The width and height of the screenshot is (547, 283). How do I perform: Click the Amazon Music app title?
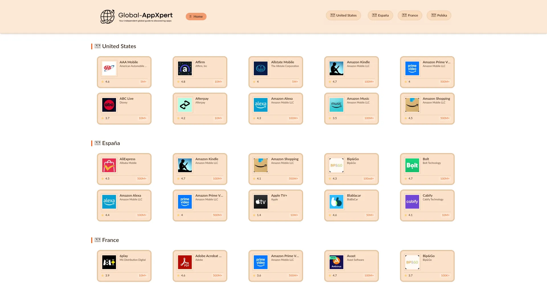point(358,99)
